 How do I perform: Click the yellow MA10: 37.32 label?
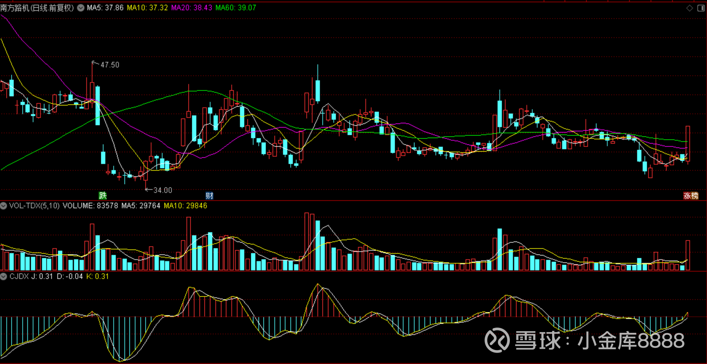(148, 8)
